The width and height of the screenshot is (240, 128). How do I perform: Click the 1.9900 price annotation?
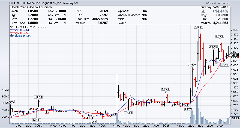click(192, 64)
